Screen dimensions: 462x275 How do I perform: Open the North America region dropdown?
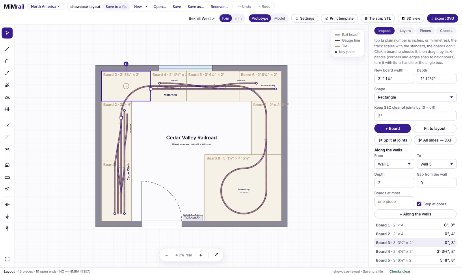[x=46, y=6]
